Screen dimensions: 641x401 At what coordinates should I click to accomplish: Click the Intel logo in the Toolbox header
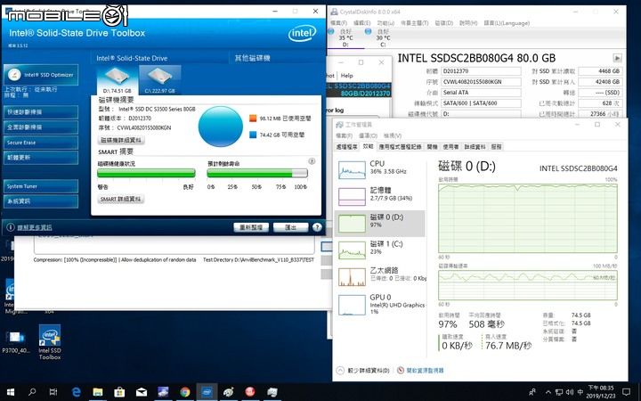tap(302, 34)
